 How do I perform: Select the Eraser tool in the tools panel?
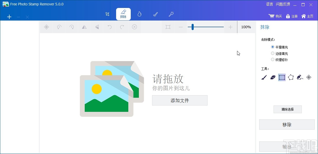[x=273, y=77]
